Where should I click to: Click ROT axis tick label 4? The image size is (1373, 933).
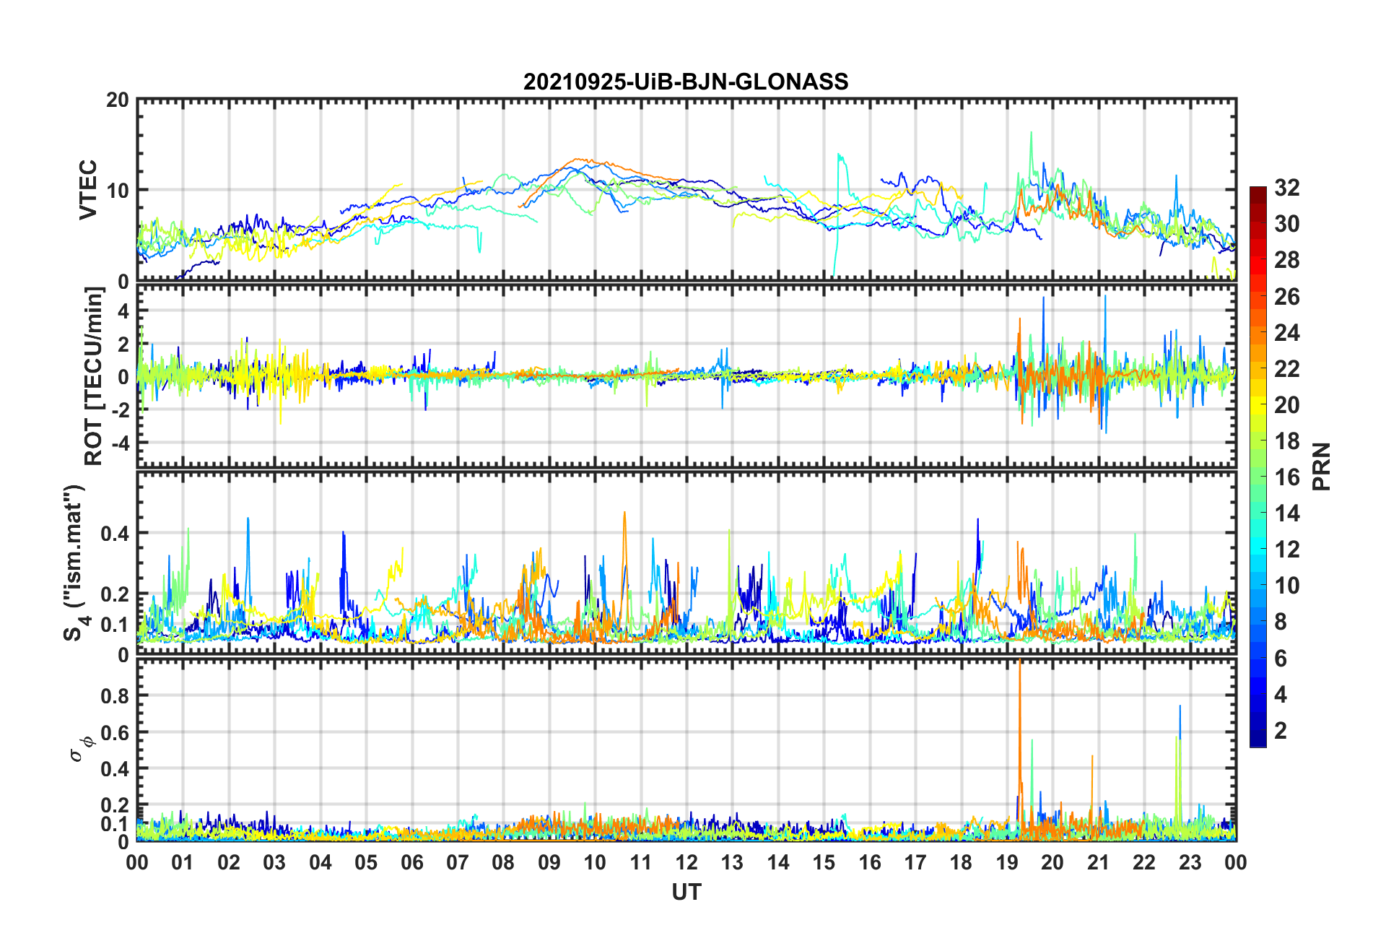(x=123, y=311)
